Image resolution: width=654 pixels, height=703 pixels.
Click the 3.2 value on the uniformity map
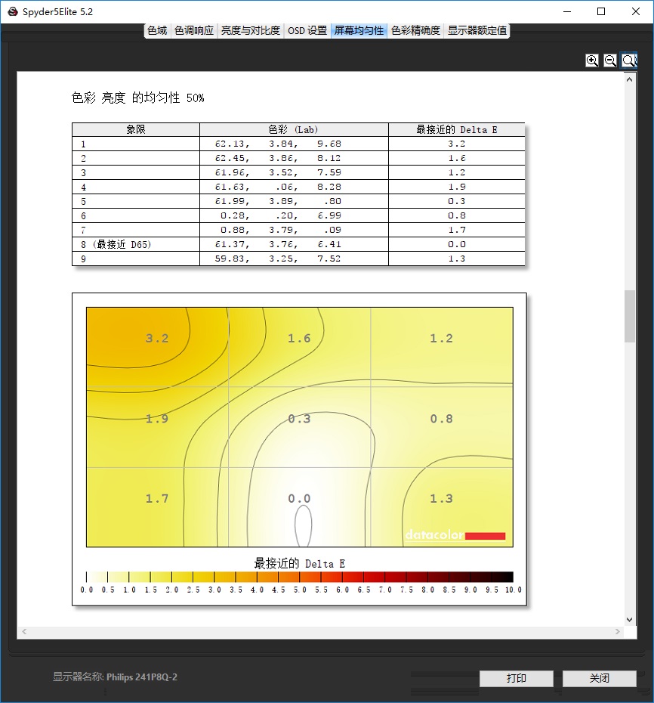tap(157, 339)
